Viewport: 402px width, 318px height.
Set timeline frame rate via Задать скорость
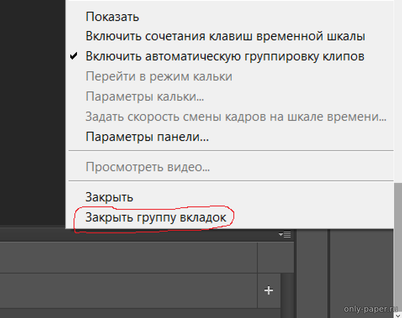(x=235, y=117)
